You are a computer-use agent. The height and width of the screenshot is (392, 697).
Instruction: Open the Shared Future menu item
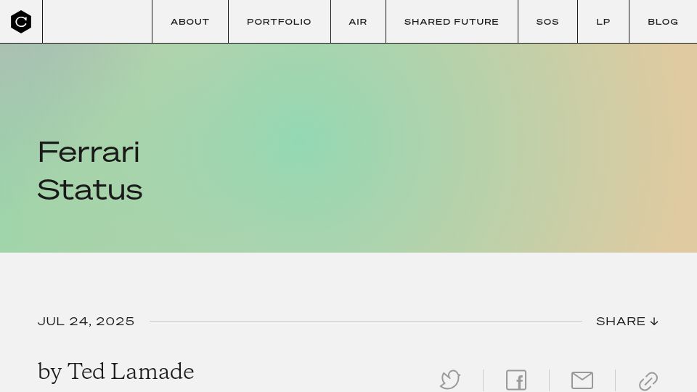point(452,22)
